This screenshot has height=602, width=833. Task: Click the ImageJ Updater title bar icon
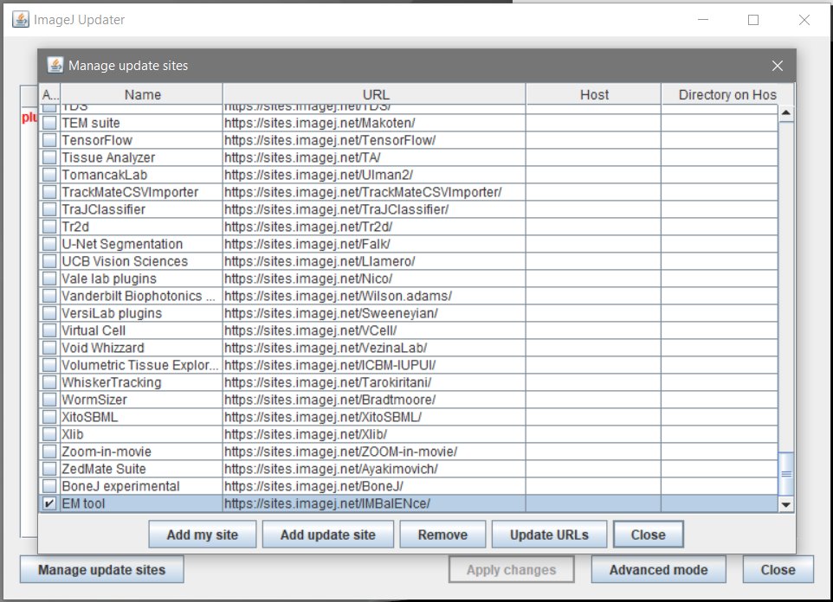tap(20, 19)
